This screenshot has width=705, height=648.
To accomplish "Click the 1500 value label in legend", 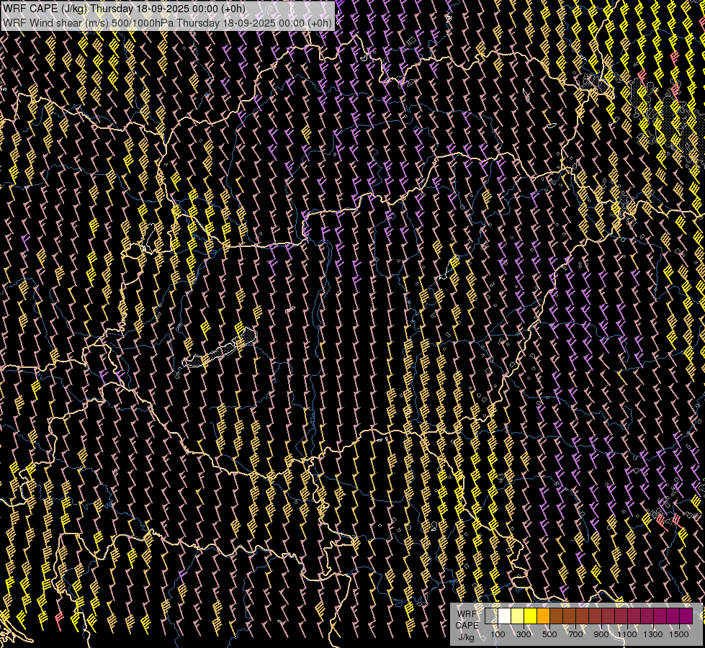I will [x=679, y=634].
